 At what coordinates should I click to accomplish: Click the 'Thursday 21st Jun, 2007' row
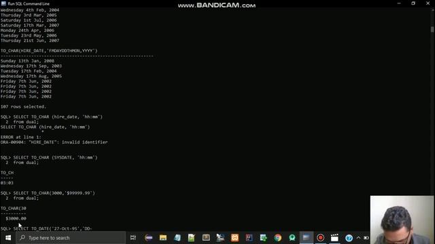pyautogui.click(x=30, y=41)
